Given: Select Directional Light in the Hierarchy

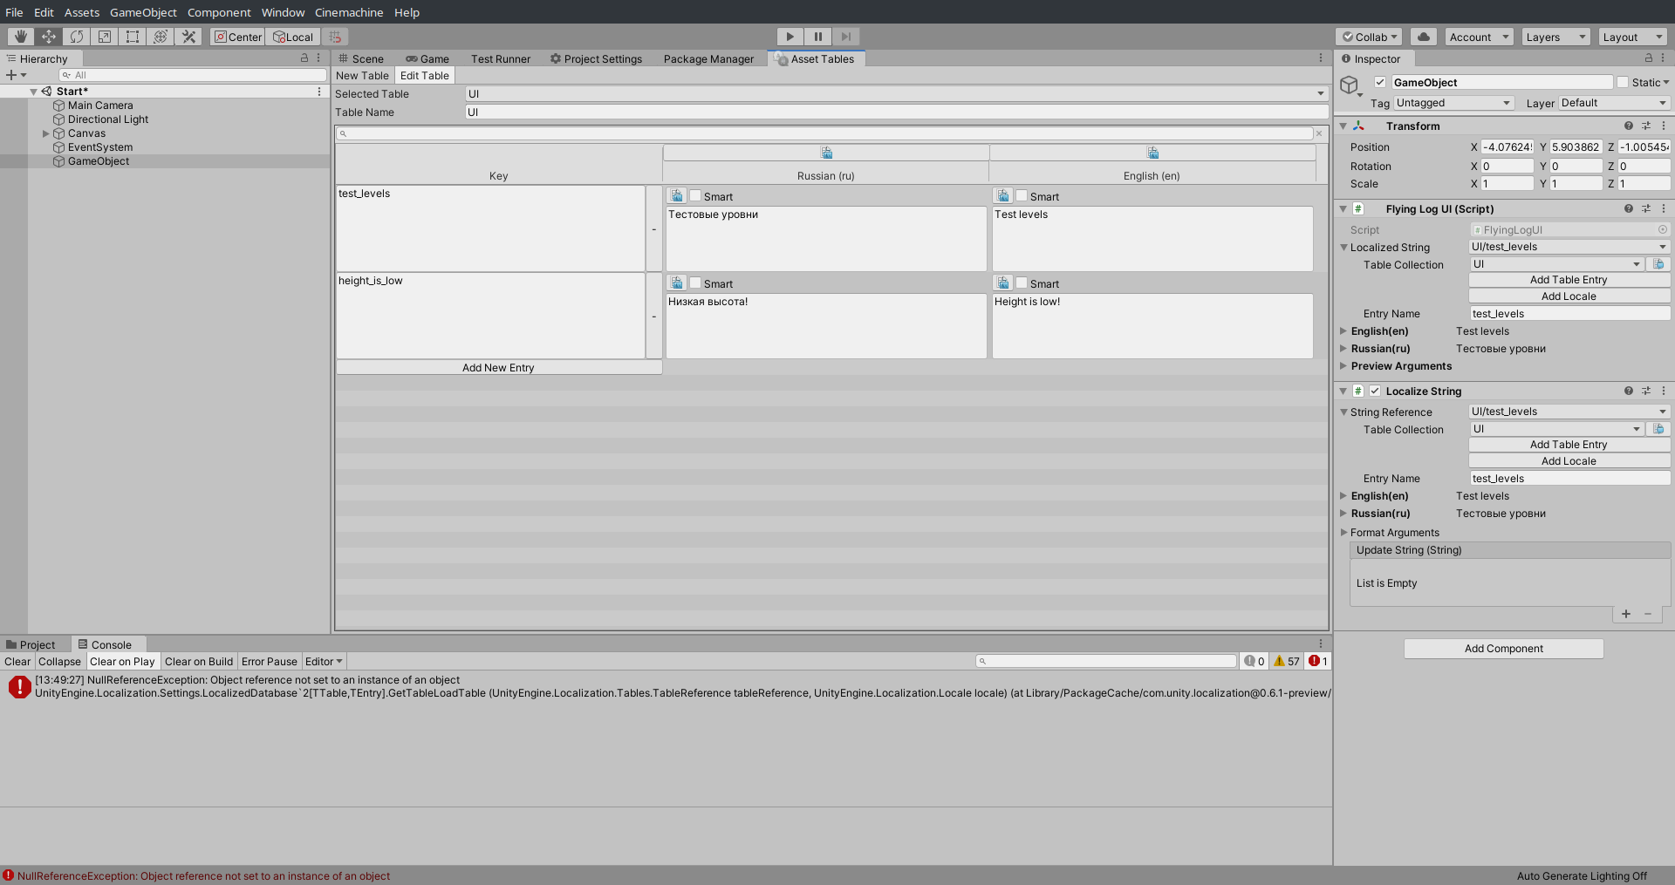Looking at the screenshot, I should 108,119.
